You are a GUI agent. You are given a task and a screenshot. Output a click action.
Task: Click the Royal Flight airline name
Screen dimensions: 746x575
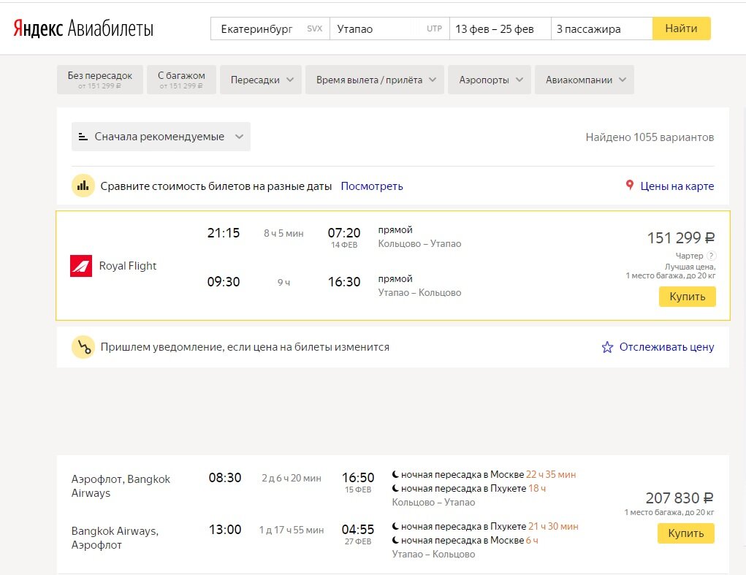point(128,266)
